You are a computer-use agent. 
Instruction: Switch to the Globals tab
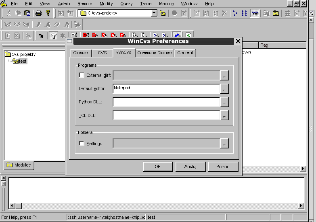80,53
